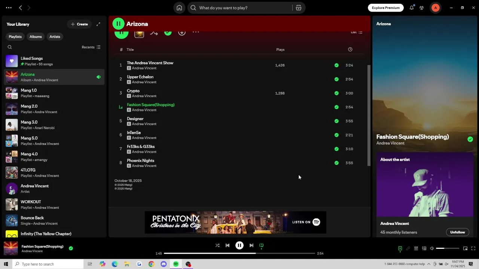Toggle saved status of Phoenix Nights

[336, 163]
